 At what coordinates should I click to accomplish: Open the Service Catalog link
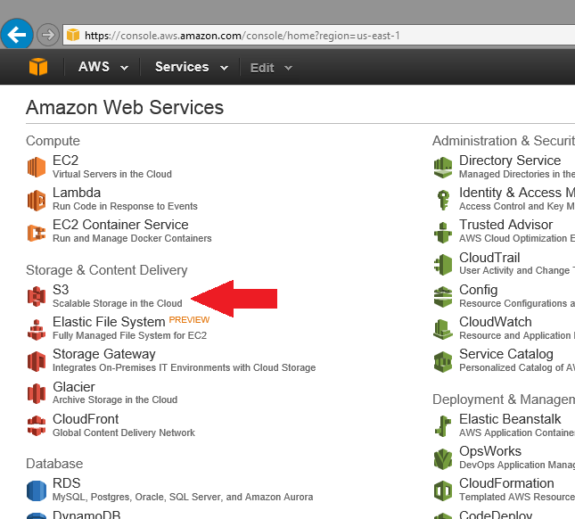506,354
